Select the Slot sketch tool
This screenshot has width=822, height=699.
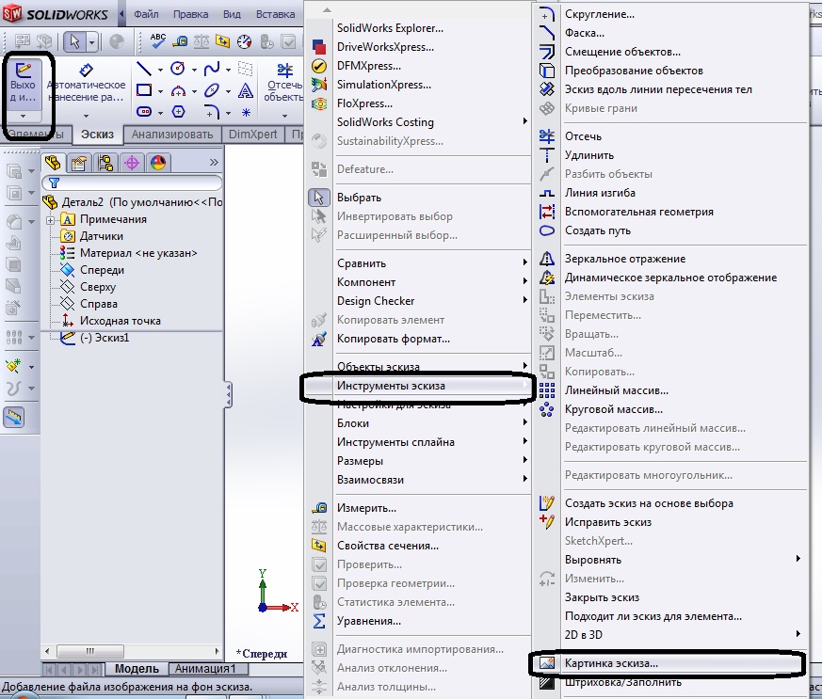(144, 112)
